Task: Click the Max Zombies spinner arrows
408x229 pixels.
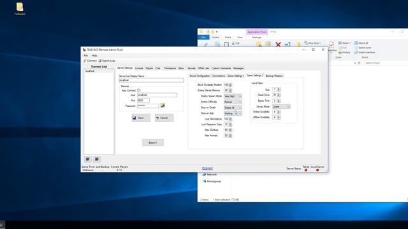Action: 230,130
